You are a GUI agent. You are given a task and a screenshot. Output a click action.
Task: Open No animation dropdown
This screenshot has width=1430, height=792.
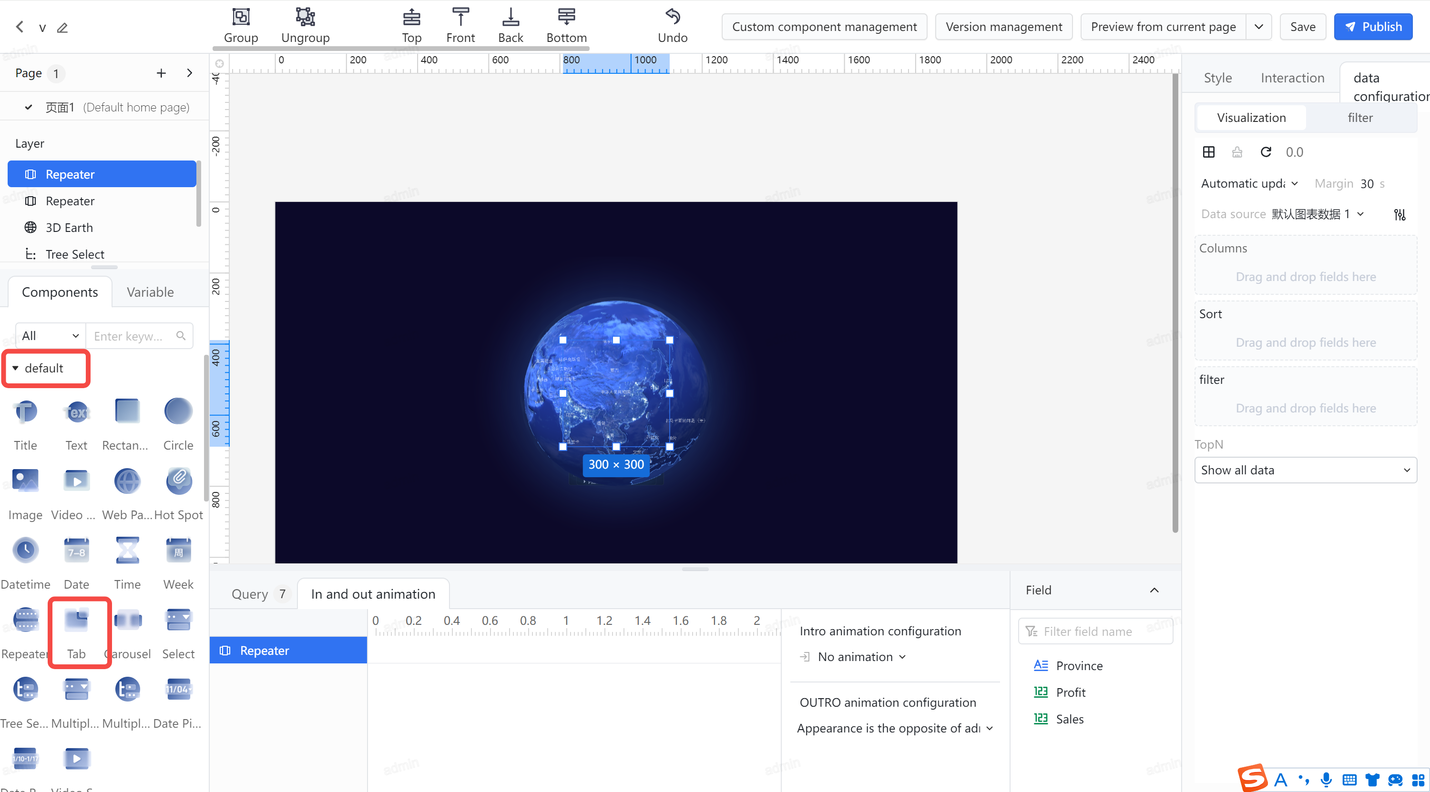(861, 657)
